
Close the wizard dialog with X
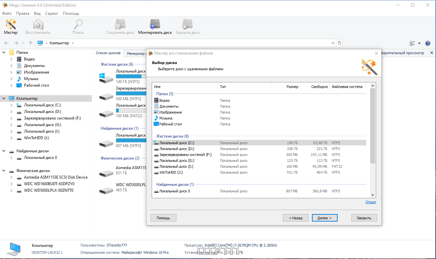tap(376, 53)
